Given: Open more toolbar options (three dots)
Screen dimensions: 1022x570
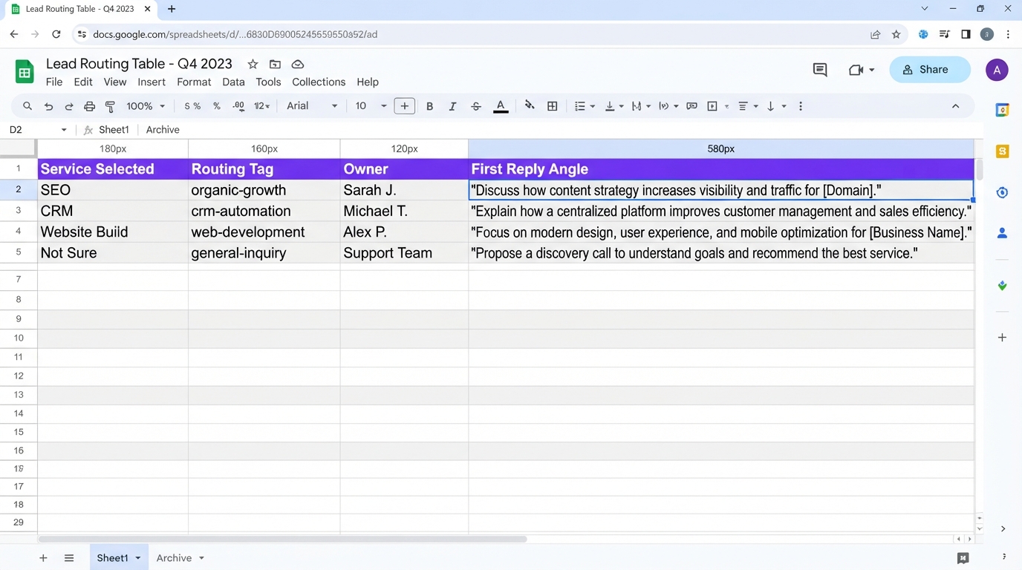Looking at the screenshot, I should [x=801, y=106].
